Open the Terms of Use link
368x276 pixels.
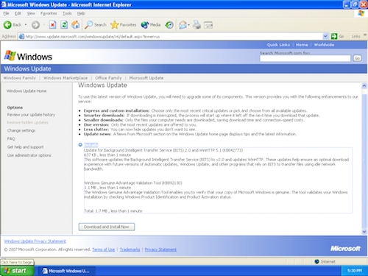(104, 250)
